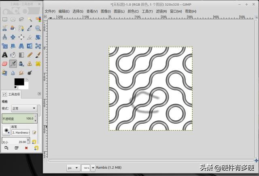Select the Shear tool
The width and height of the screenshot is (259, 176).
point(13,46)
